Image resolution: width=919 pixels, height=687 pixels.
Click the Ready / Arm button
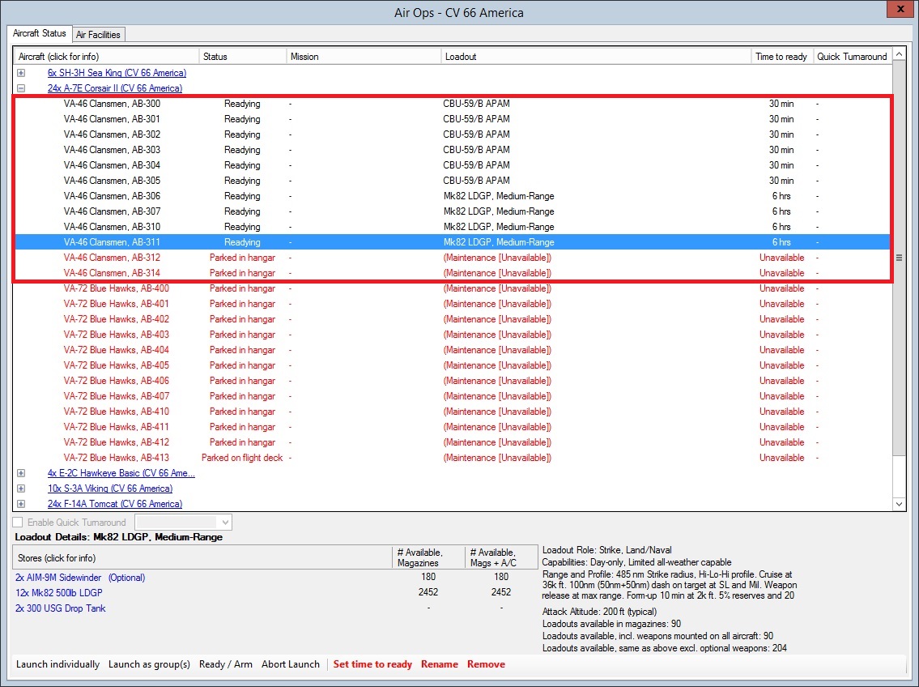pyautogui.click(x=226, y=664)
